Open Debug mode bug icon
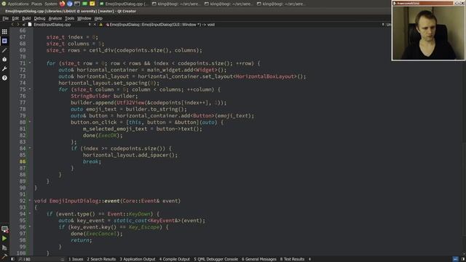Screen dimensions: 466x262 (x=4, y=60)
